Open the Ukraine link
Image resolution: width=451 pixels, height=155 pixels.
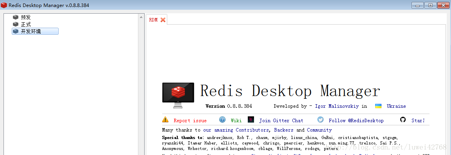396,106
